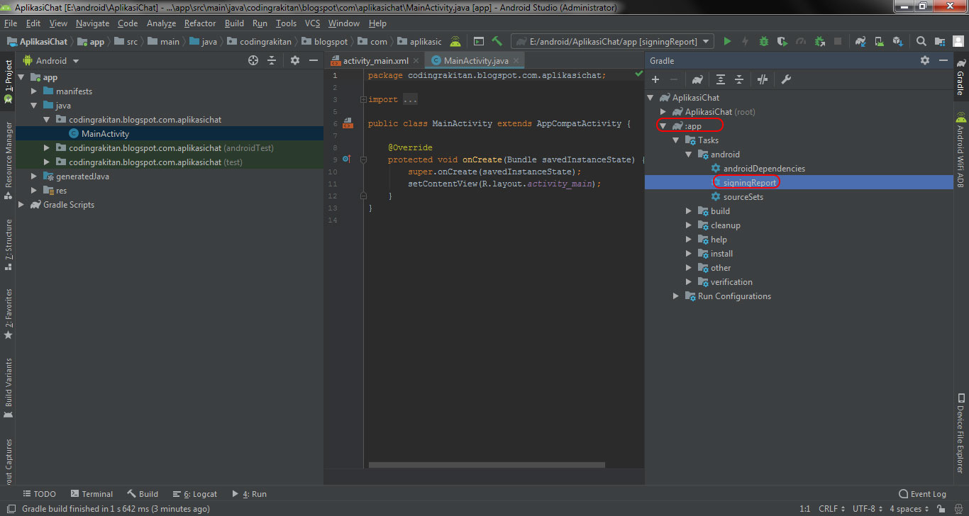Sync project with Gradle files

click(860, 42)
